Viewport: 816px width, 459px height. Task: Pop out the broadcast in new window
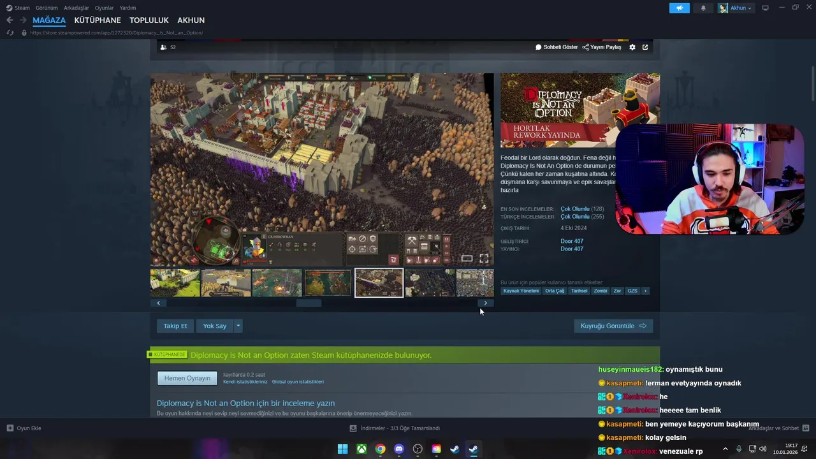pyautogui.click(x=645, y=47)
